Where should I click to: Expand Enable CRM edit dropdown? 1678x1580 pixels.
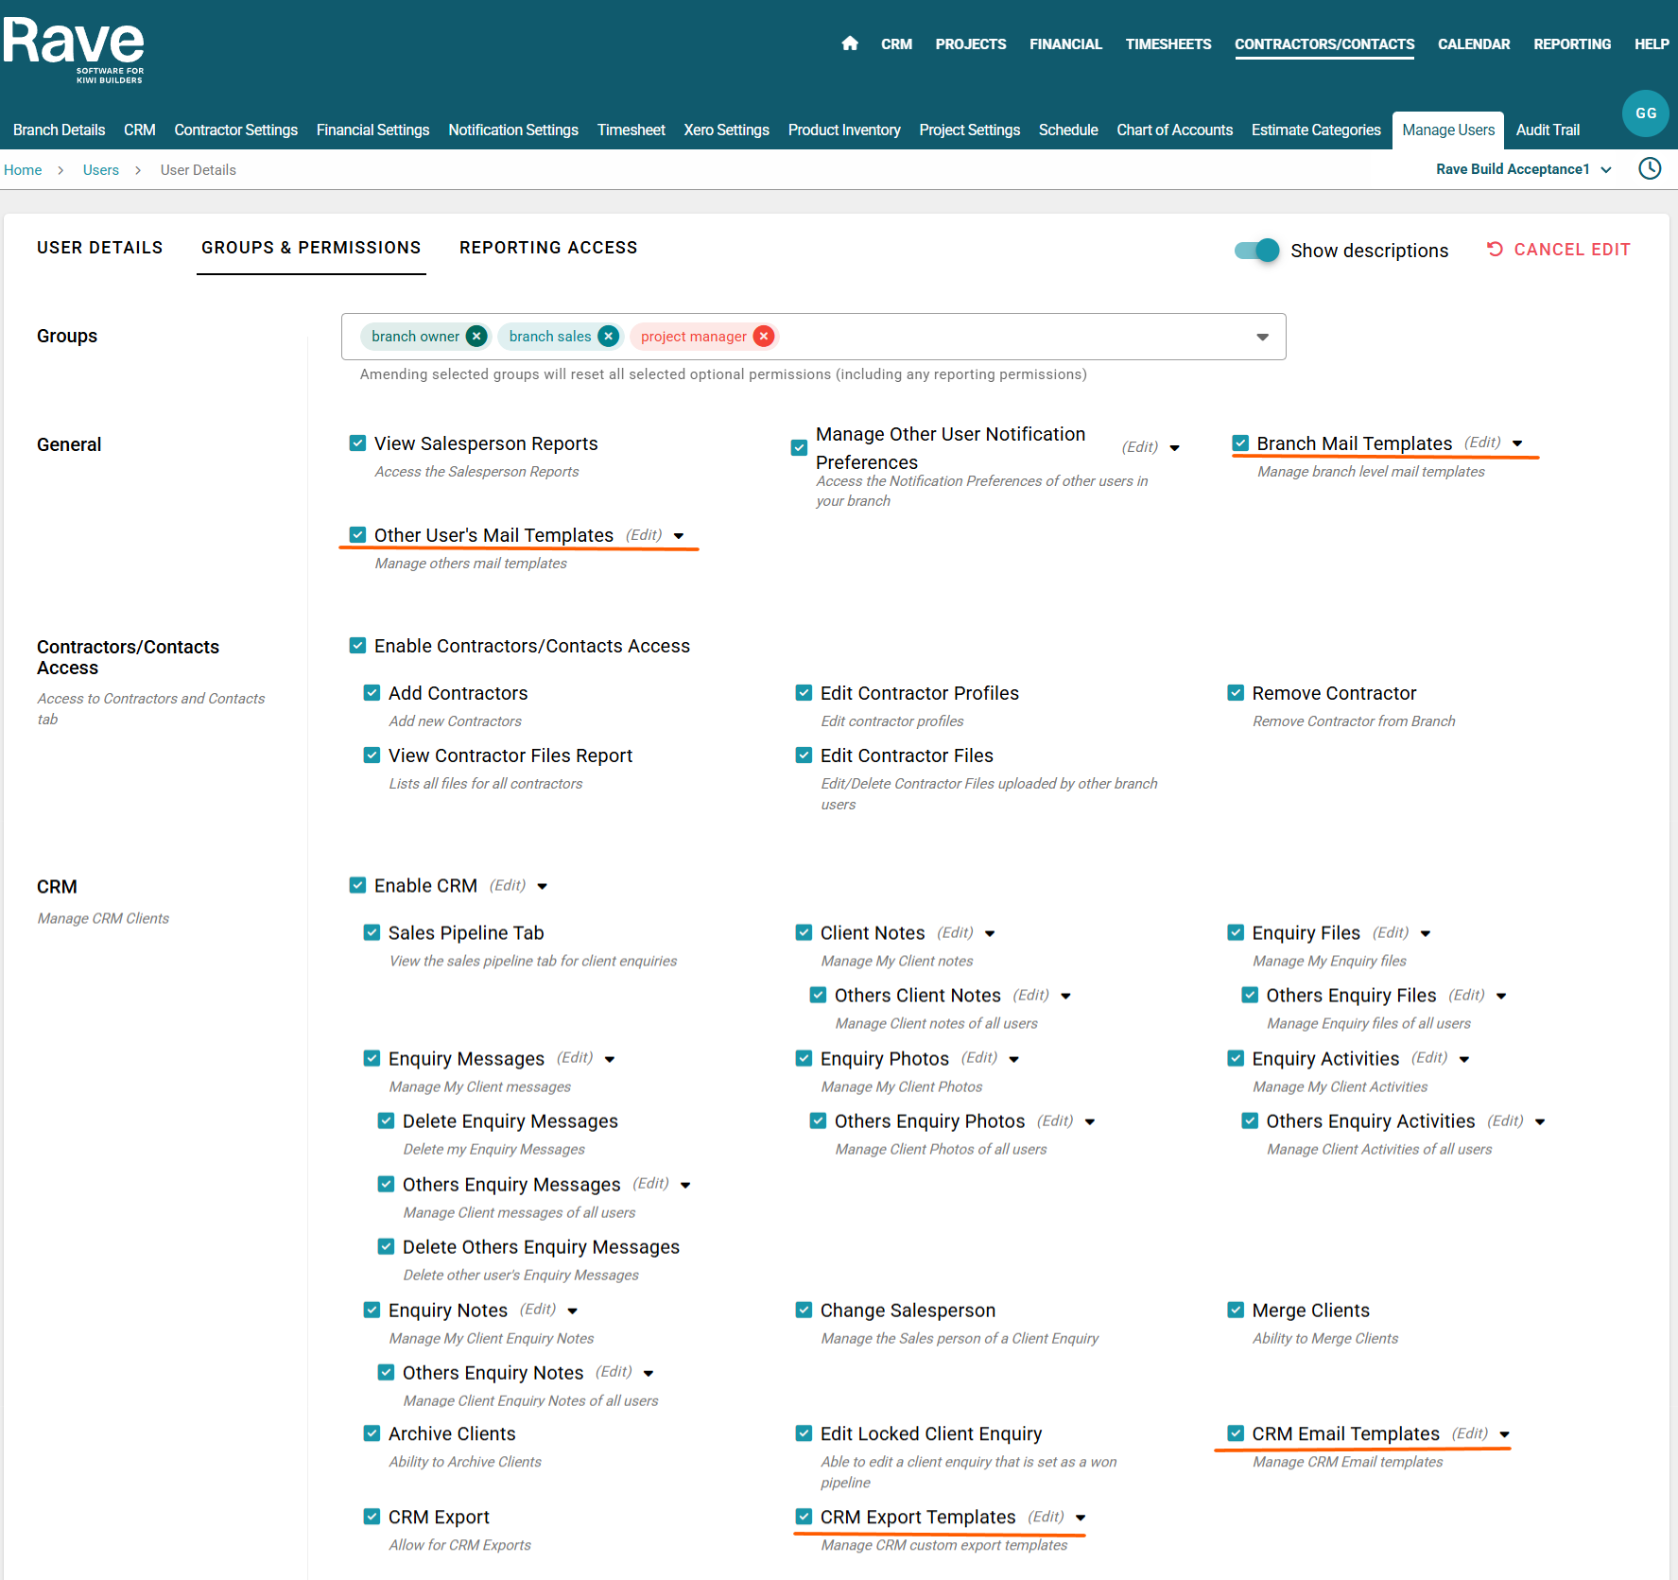[543, 887]
